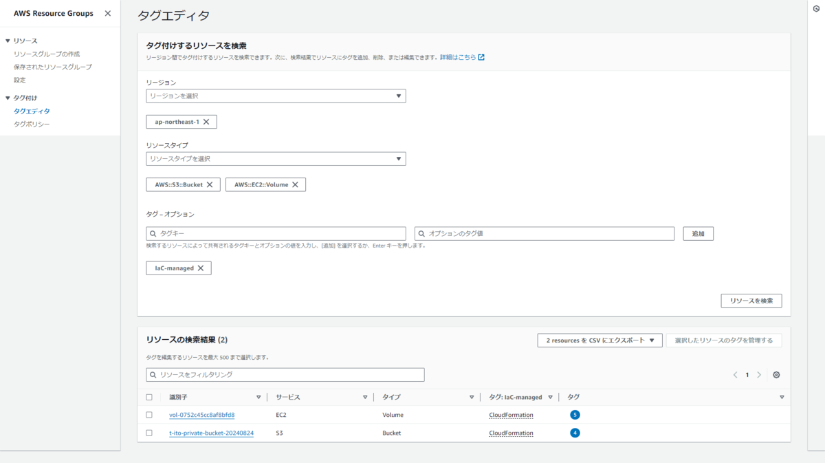Image resolution: width=825 pixels, height=463 pixels.
Task: Go to next results page arrow
Action: [x=759, y=375]
